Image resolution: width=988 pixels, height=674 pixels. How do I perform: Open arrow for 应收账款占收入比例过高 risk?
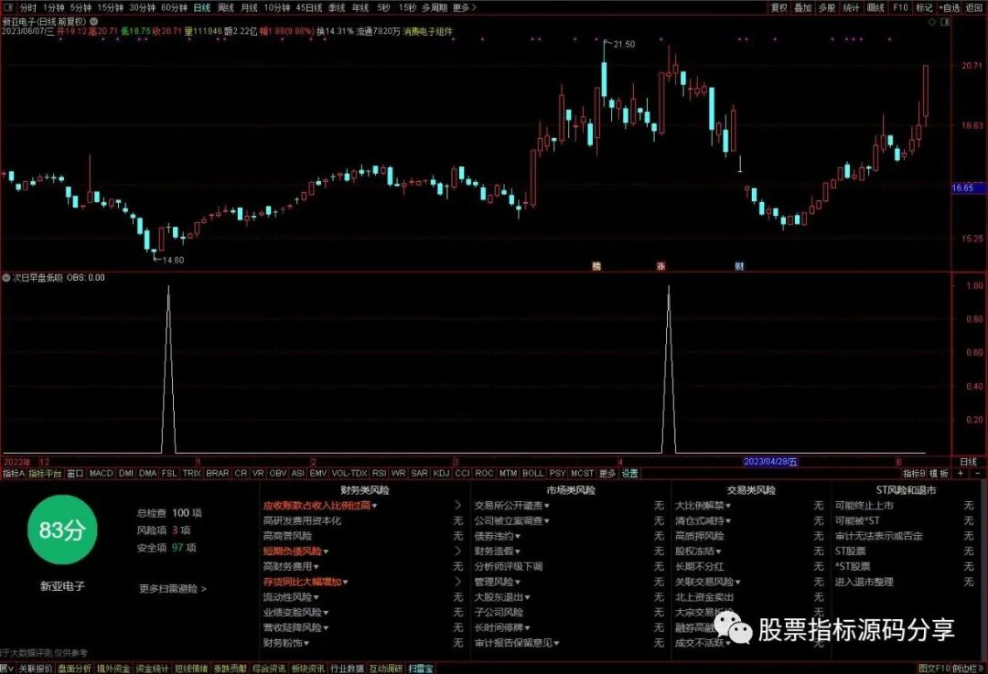[458, 505]
